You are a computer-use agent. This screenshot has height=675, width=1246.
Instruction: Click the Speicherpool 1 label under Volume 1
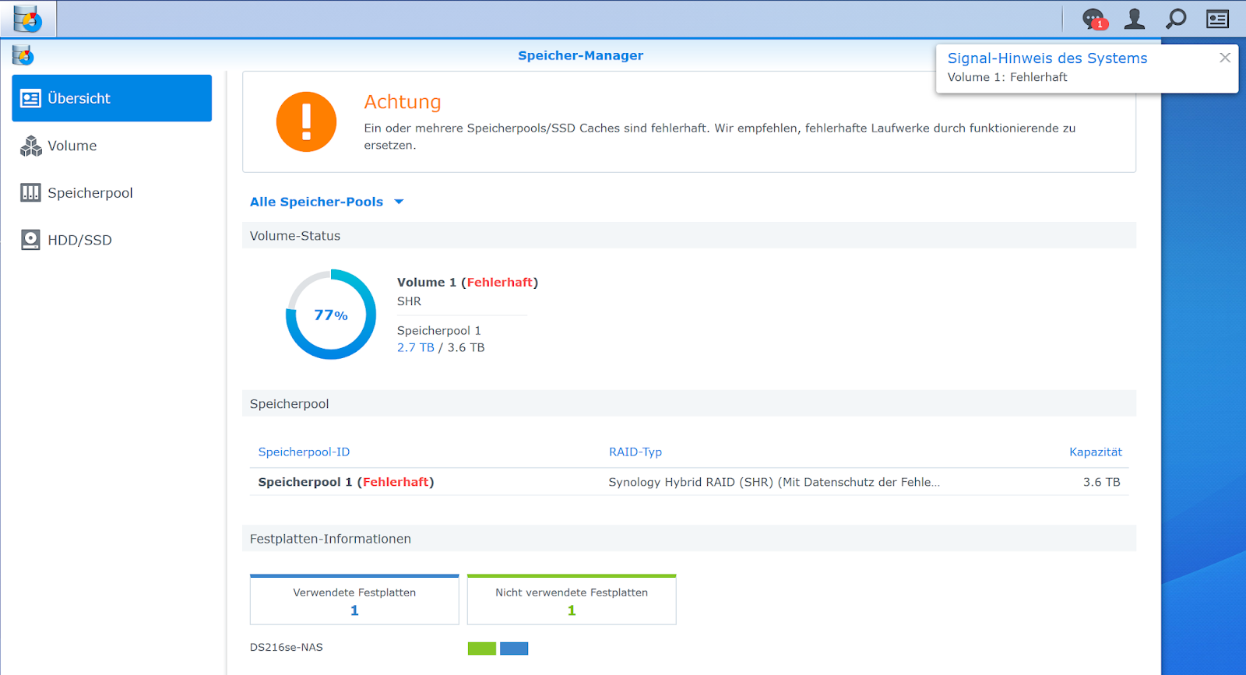(439, 331)
